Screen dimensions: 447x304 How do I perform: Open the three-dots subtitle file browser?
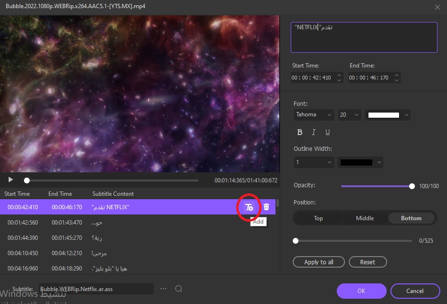163,289
